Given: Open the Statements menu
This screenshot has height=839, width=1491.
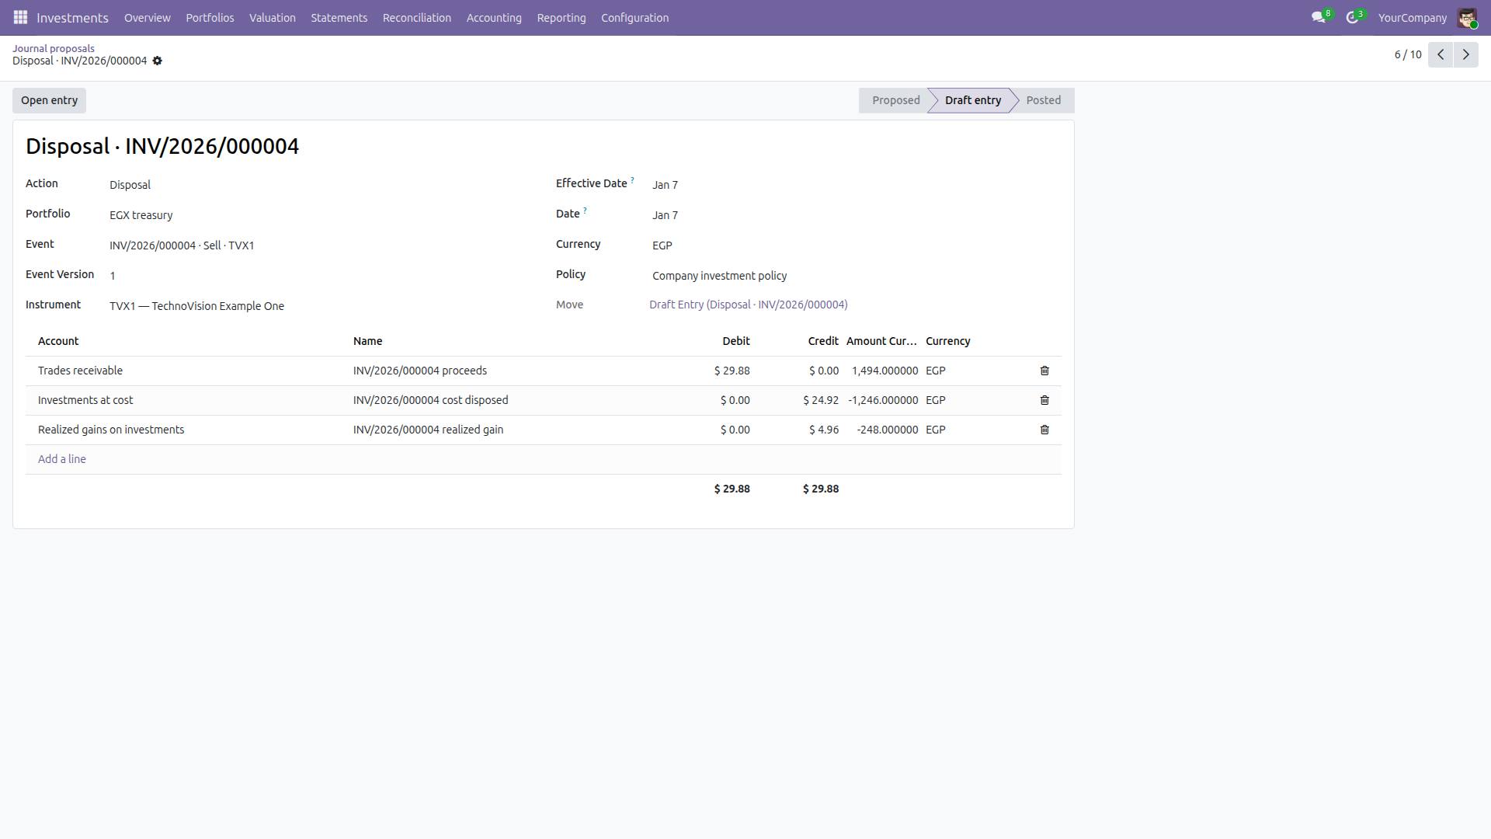Looking at the screenshot, I should (x=339, y=17).
